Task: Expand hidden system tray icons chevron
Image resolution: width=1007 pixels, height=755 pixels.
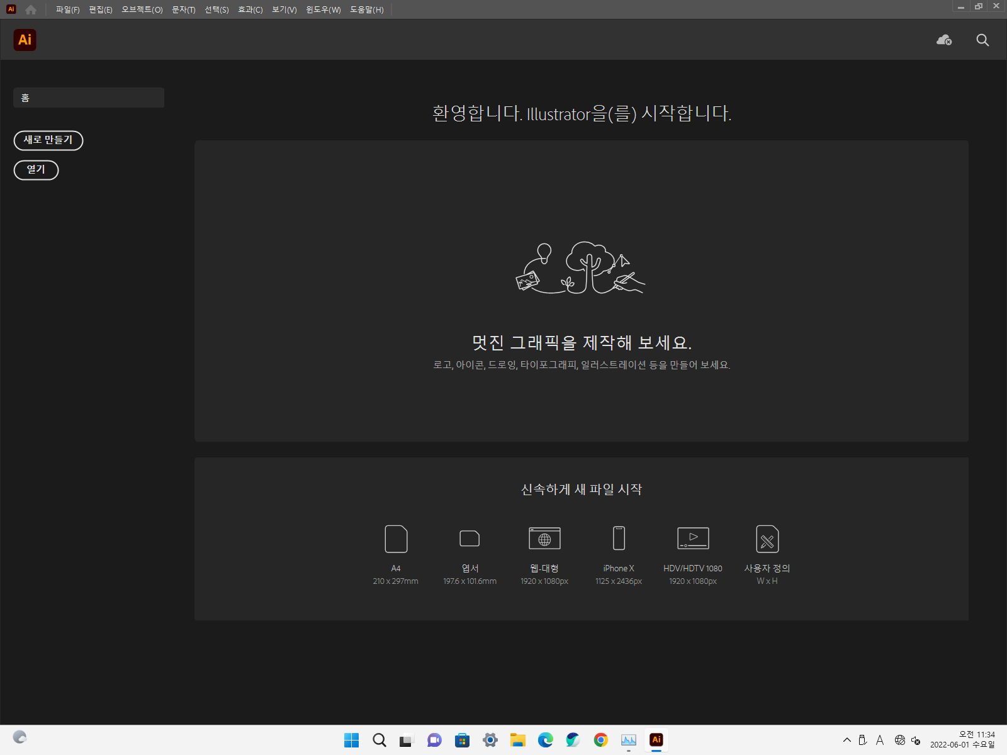Action: 847,740
